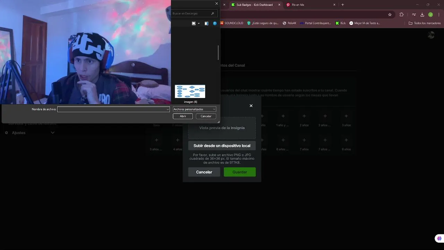Open the view options dropdown arrow
This screenshot has height=250, width=444.
pyautogui.click(x=199, y=23)
